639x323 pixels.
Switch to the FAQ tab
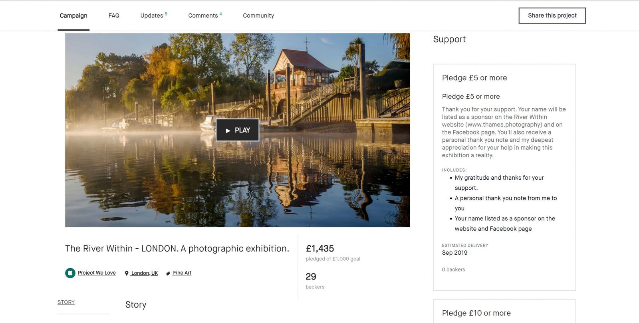114,16
